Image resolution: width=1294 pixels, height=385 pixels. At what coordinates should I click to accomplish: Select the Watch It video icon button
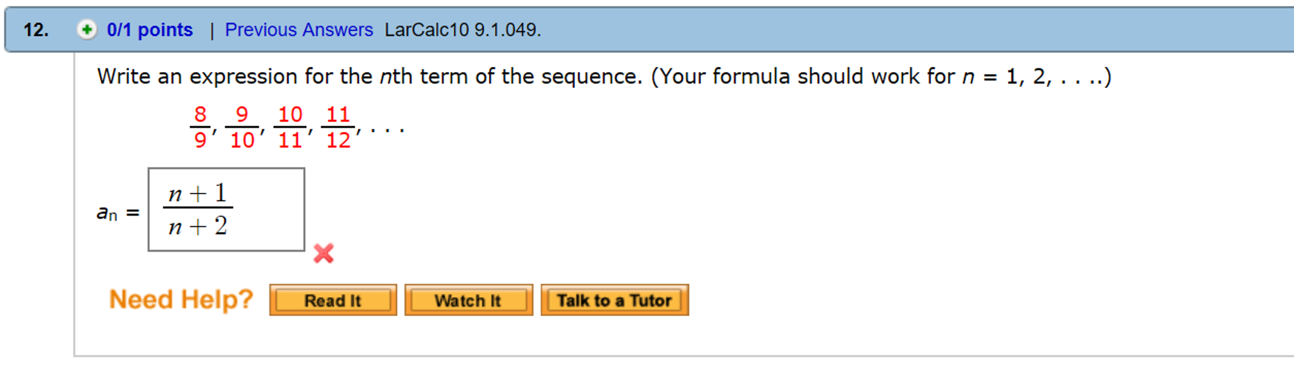click(467, 300)
